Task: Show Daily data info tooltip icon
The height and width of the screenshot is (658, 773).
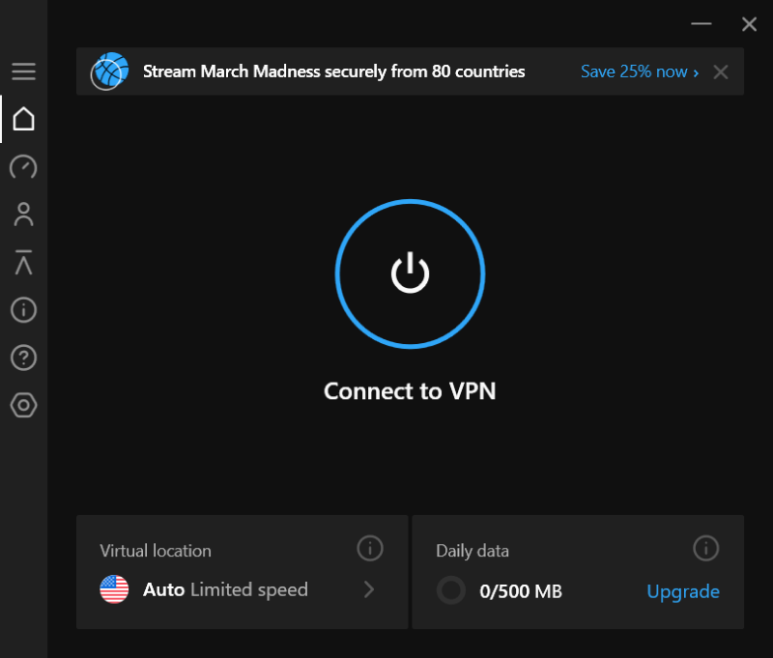Action: (x=706, y=548)
